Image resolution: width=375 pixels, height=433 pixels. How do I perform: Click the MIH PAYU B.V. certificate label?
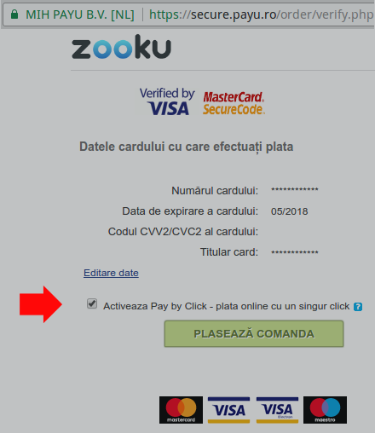(x=80, y=14)
